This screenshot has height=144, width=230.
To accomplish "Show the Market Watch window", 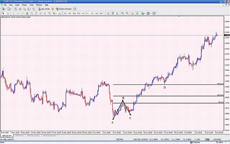I will 15,9.
